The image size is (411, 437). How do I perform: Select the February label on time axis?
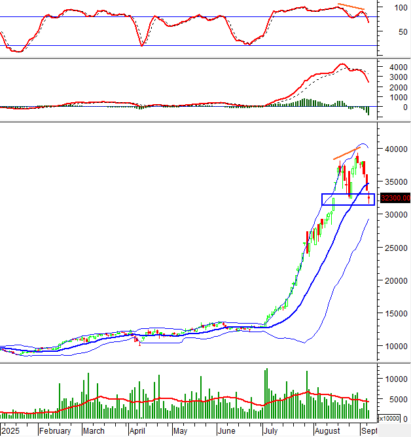click(55, 431)
